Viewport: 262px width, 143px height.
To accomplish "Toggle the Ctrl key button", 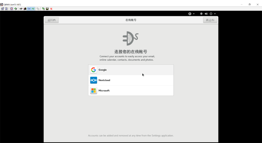I will [x=29, y=9].
